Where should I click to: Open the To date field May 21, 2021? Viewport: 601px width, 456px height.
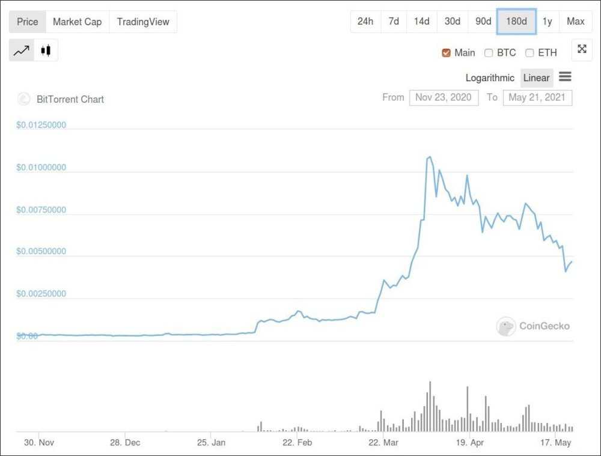tap(537, 97)
